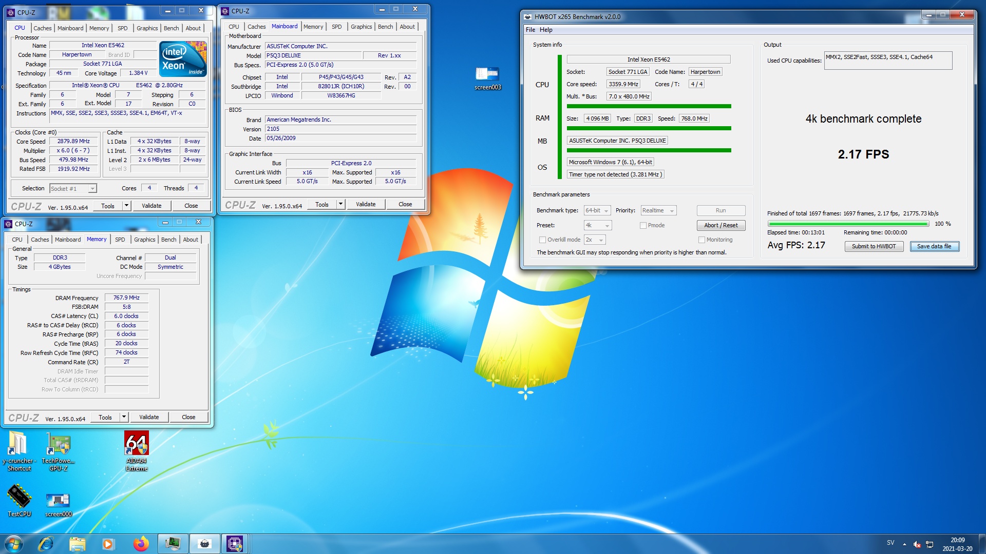The width and height of the screenshot is (986, 554).
Task: Enable Overkill mode checkbox
Action: [542, 240]
